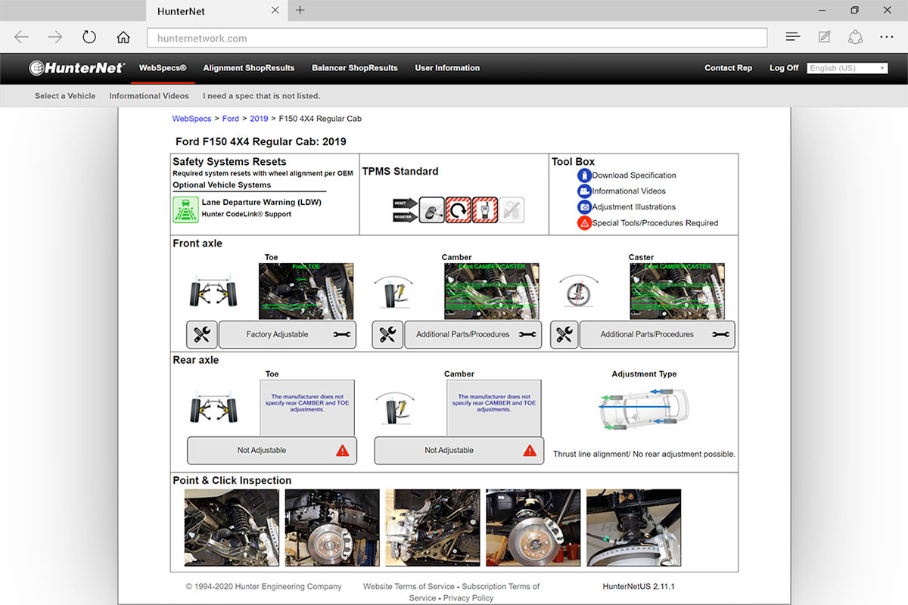Viewport: 908px width, 605px height.
Task: Click Log Off
Action: 784,68
